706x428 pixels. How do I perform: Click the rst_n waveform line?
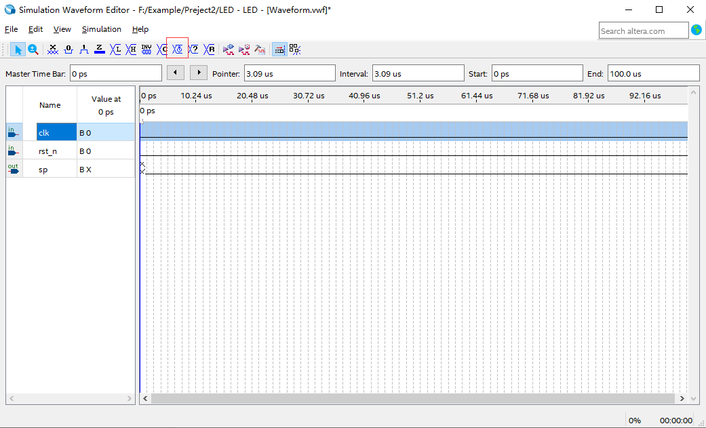pos(414,155)
